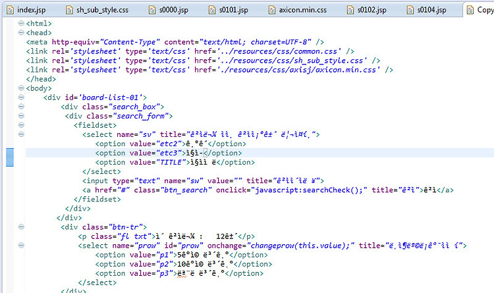Viewport: 494px width, 293px height.
Task: Click the option value="p2" line
Action: click(x=184, y=264)
